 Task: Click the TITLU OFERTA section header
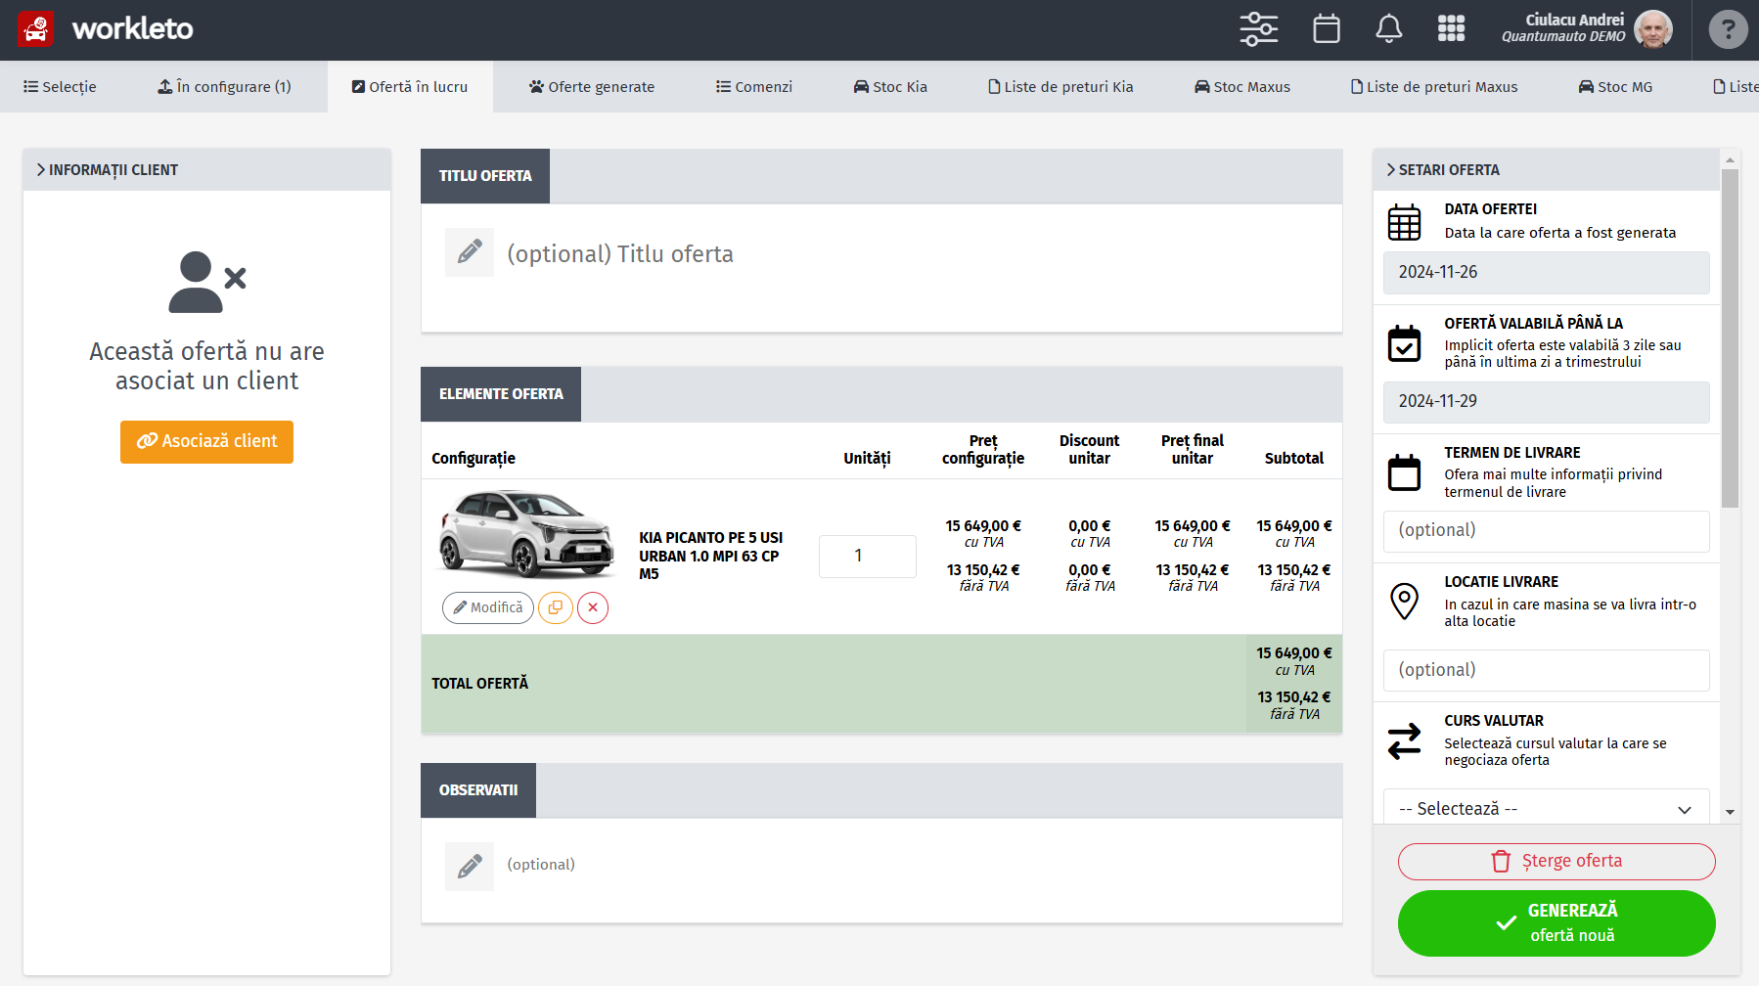coord(485,176)
